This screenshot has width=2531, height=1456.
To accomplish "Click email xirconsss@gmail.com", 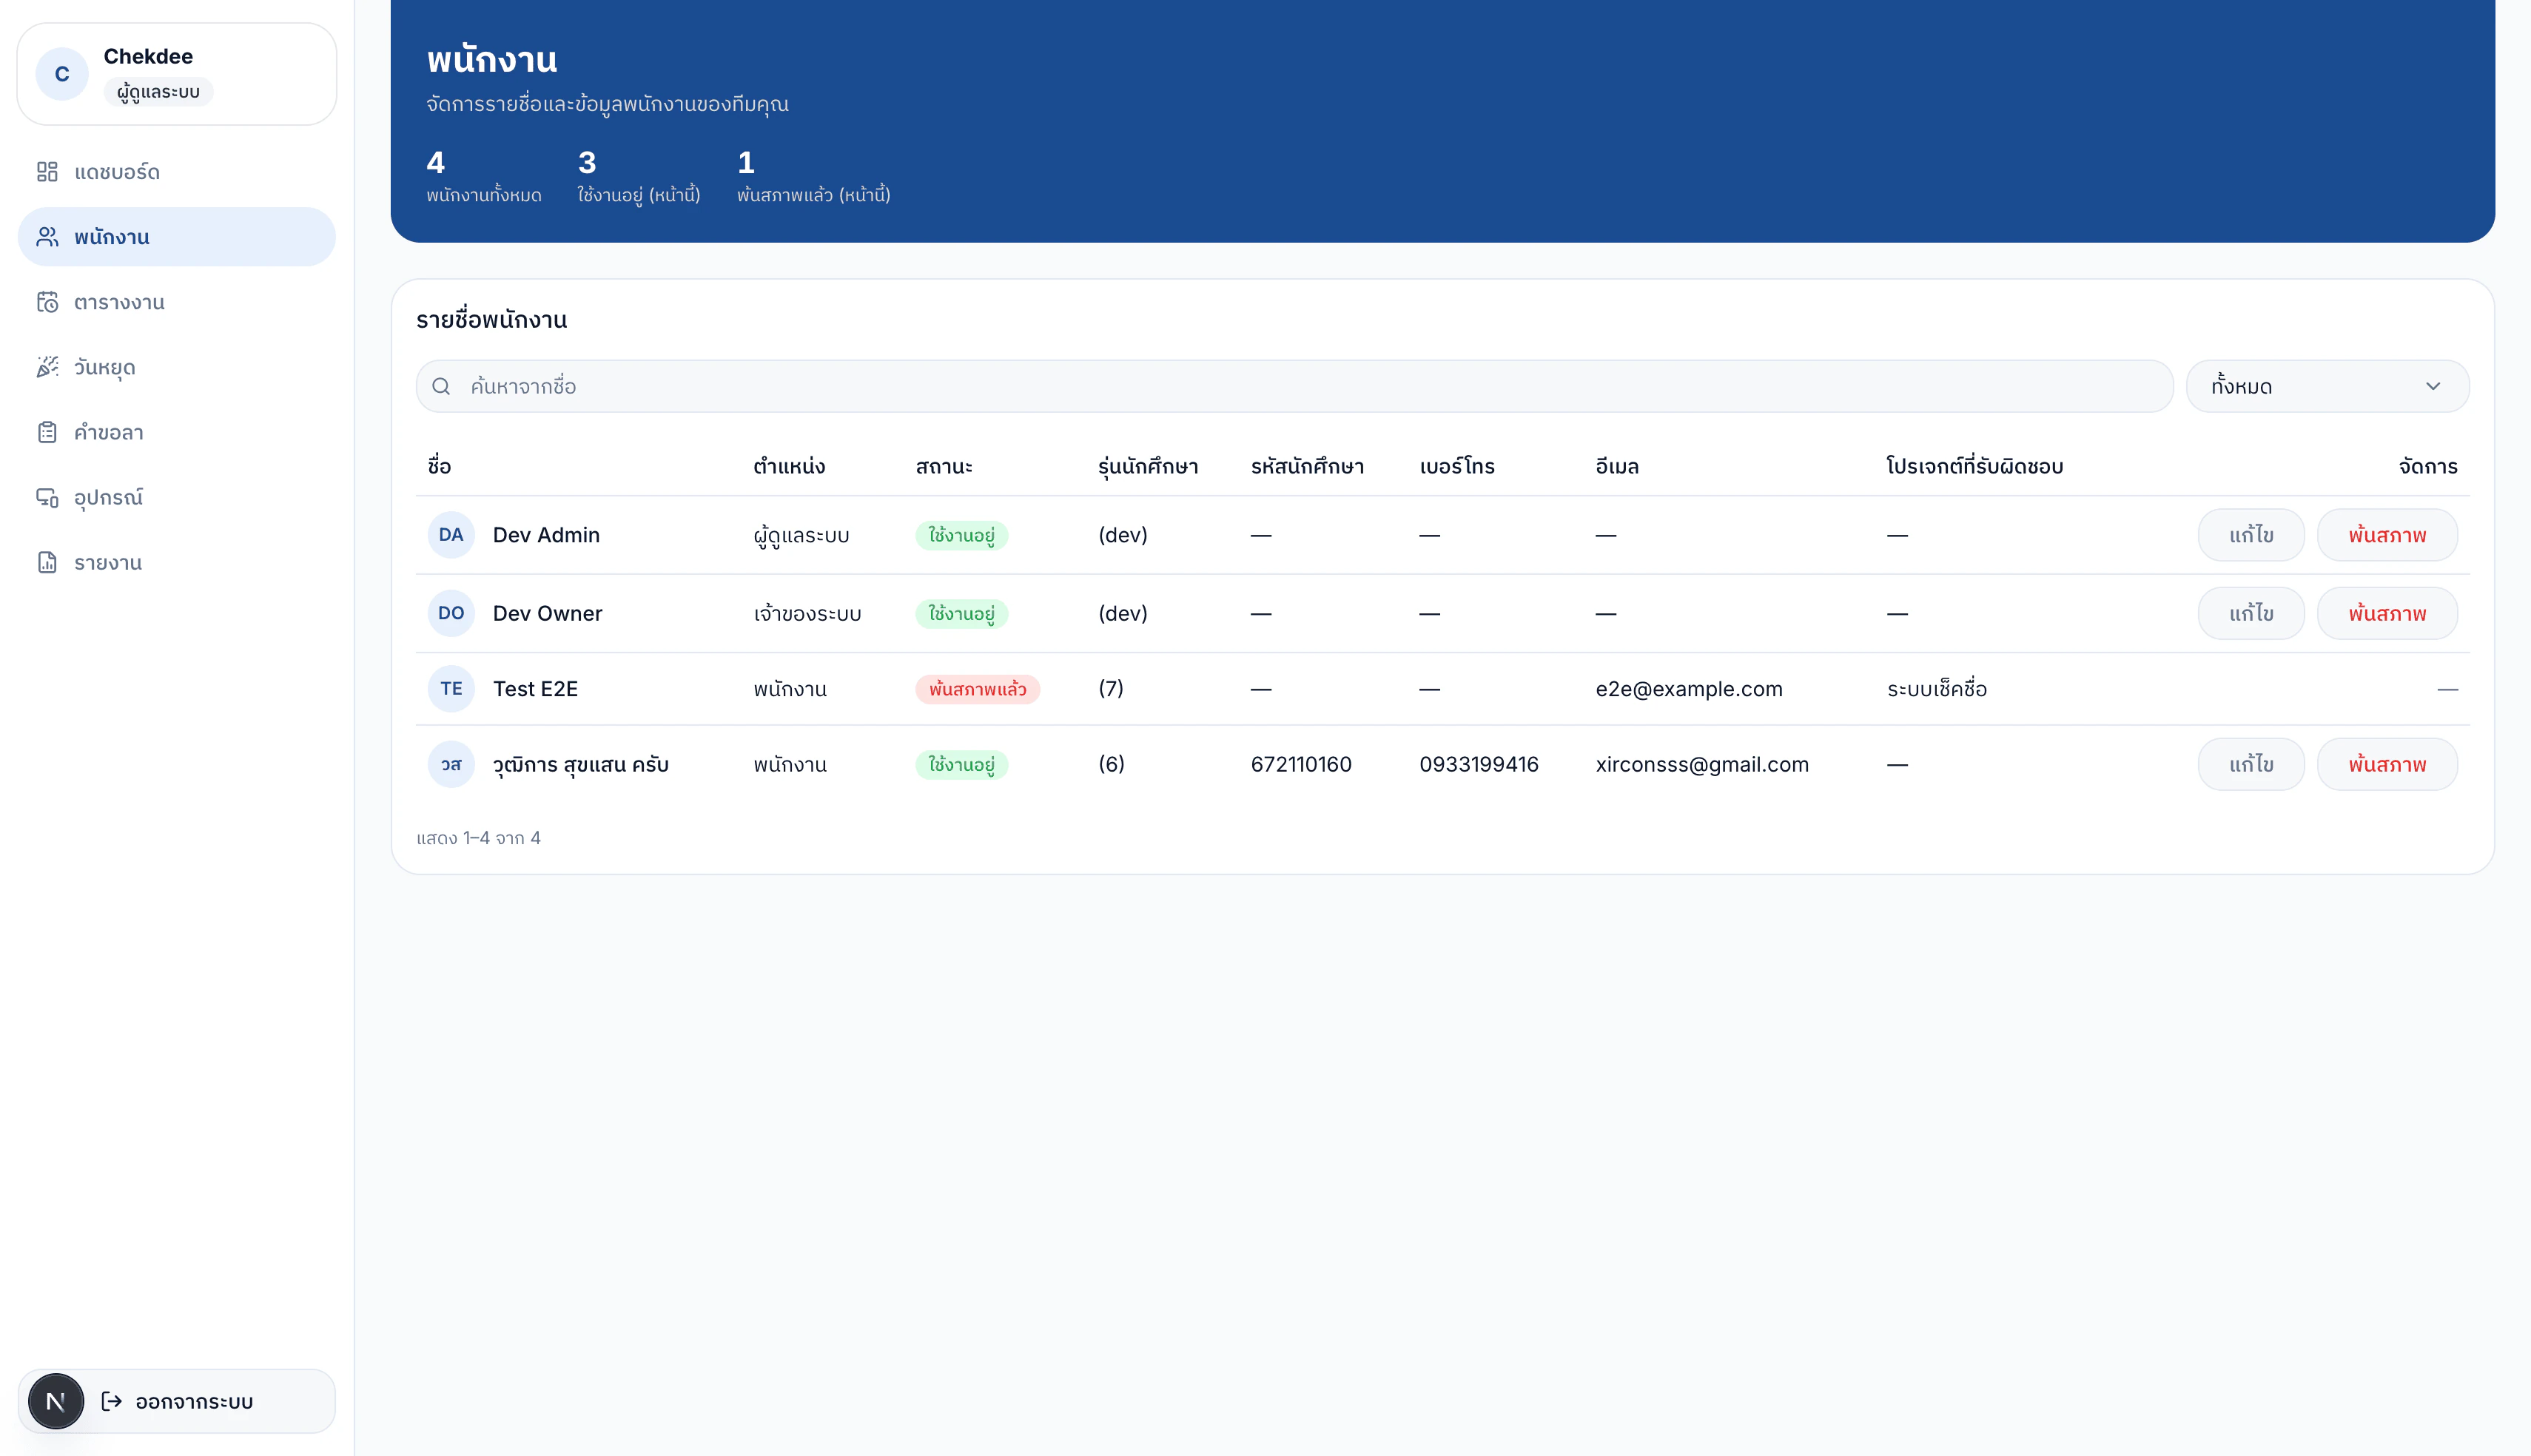I will [x=1702, y=764].
